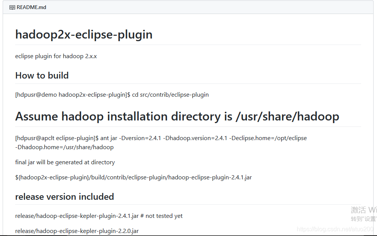Click the 'How to build' heading

pos(42,76)
